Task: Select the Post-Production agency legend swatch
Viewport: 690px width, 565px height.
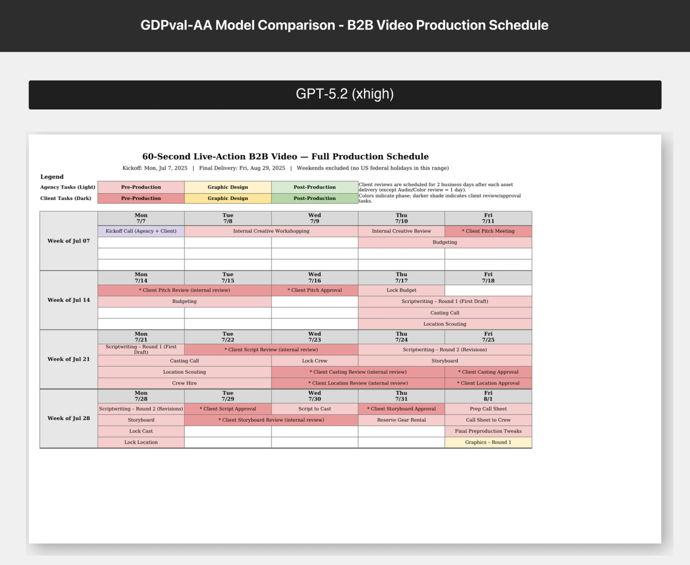Action: [315, 187]
